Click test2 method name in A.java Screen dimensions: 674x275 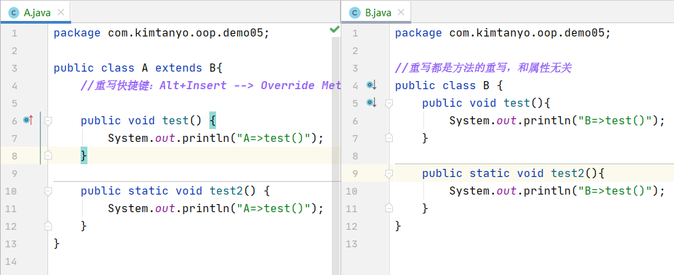226,191
